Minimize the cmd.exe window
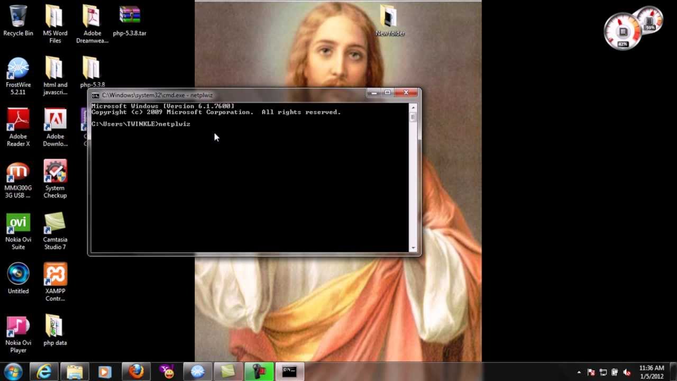The height and width of the screenshot is (381, 677). 374,93
